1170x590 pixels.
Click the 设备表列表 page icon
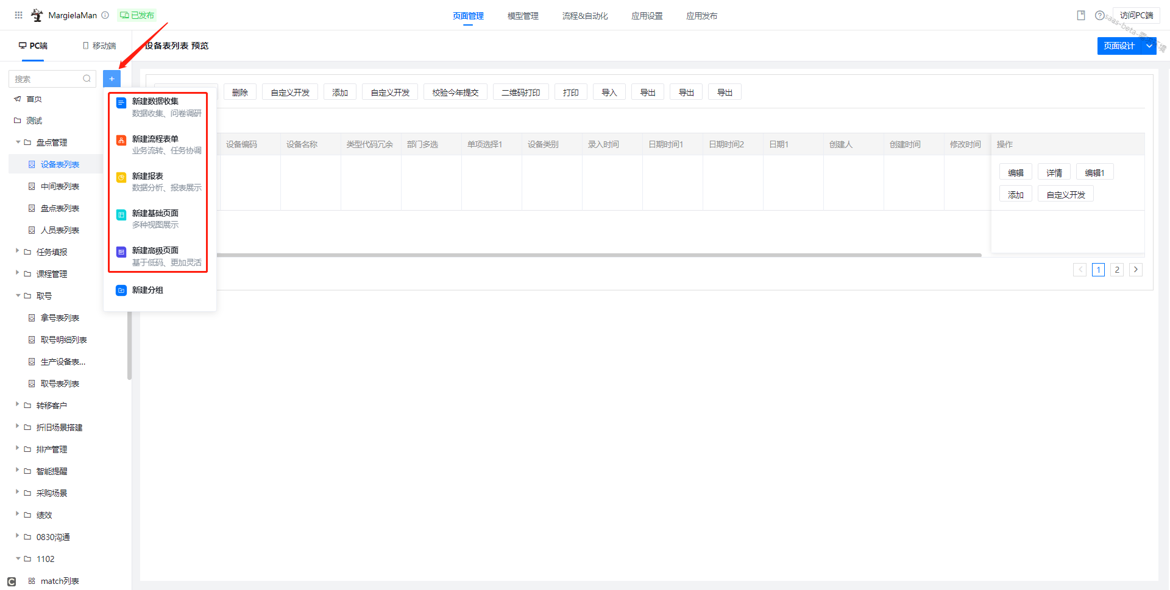point(32,164)
